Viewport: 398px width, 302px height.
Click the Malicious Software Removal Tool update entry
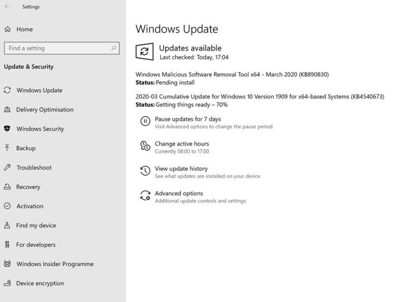pyautogui.click(x=232, y=74)
